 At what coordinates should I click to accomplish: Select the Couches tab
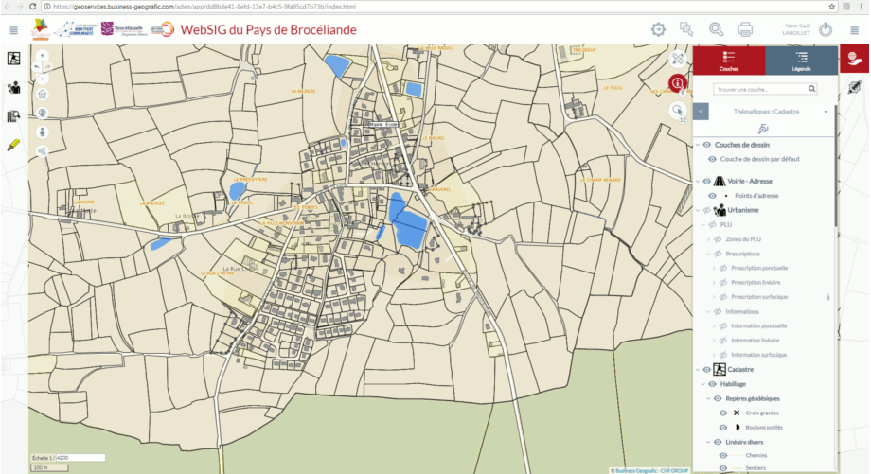point(729,61)
